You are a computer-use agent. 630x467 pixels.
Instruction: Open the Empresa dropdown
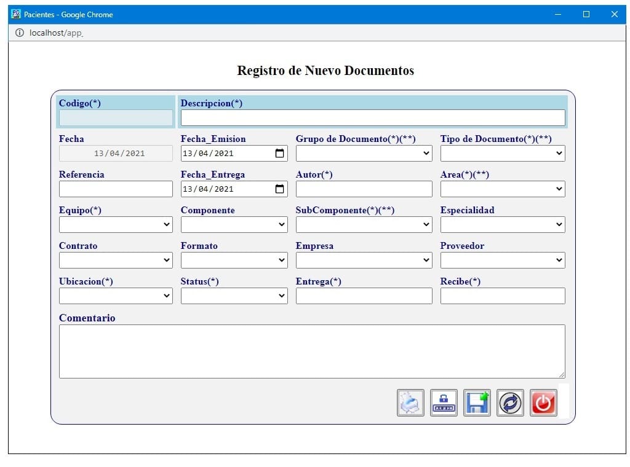(364, 260)
